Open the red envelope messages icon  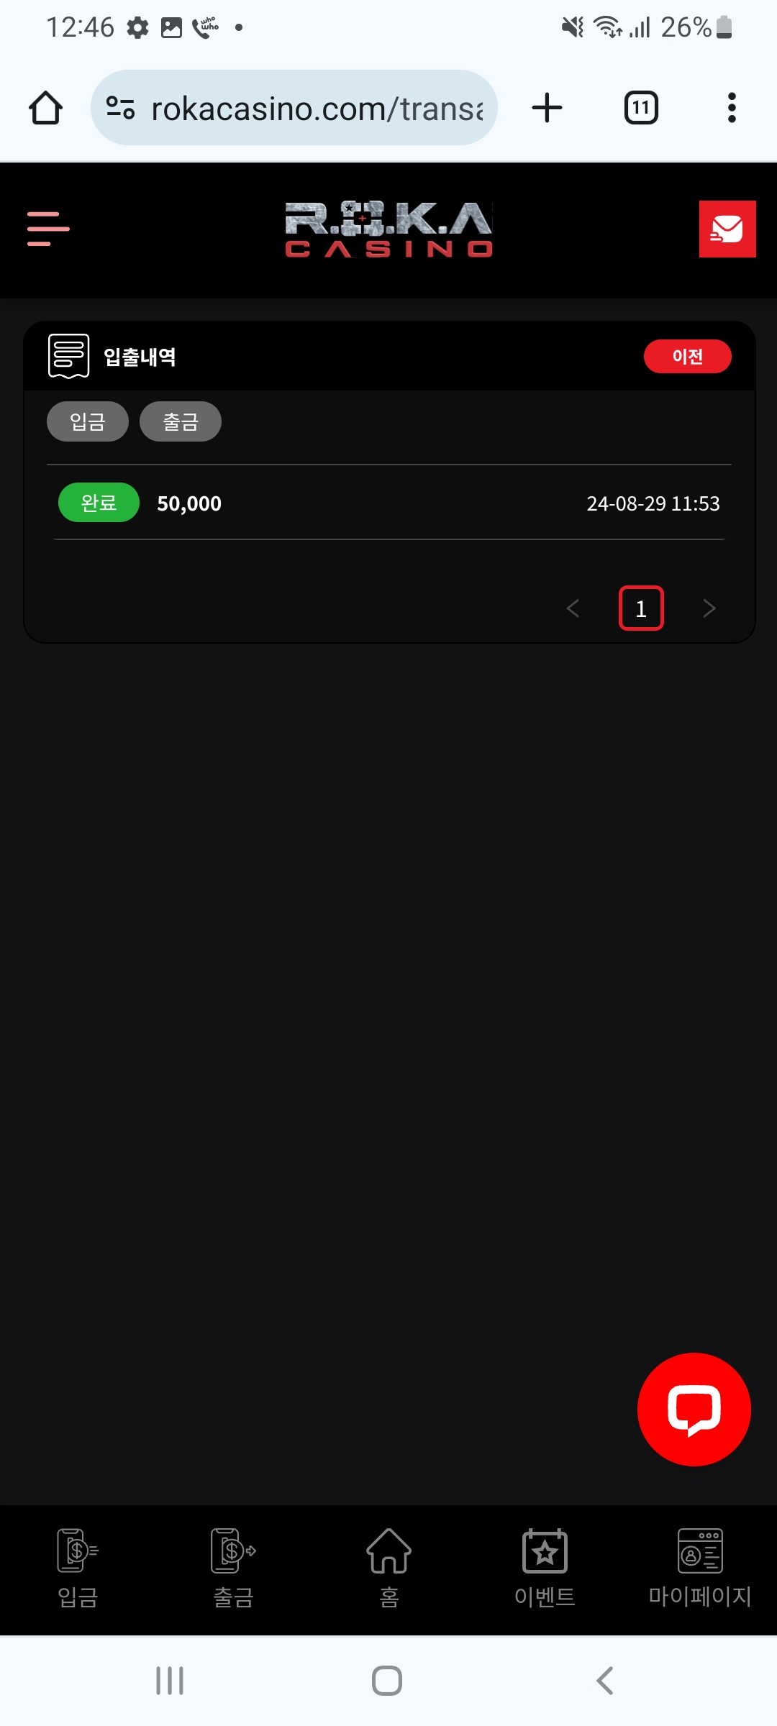[727, 229]
